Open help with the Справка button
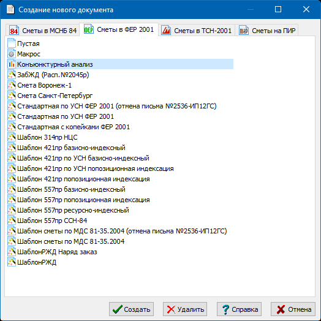Image resolution: width=321 pixels, height=321 pixels. click(239, 309)
